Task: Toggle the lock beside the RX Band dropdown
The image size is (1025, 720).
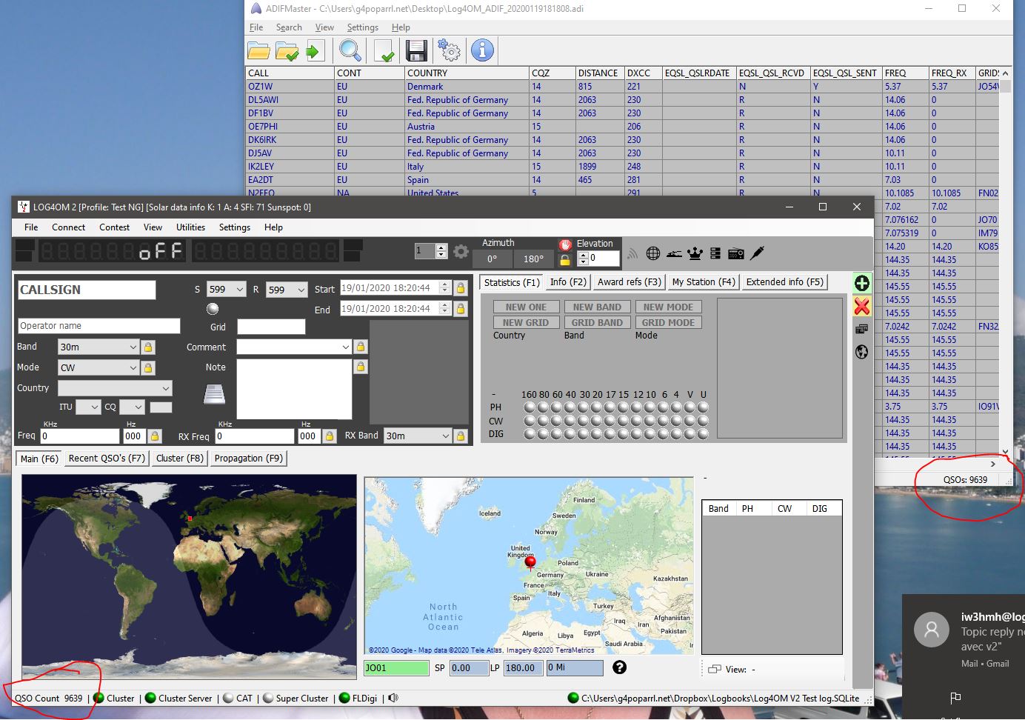Action: point(460,436)
